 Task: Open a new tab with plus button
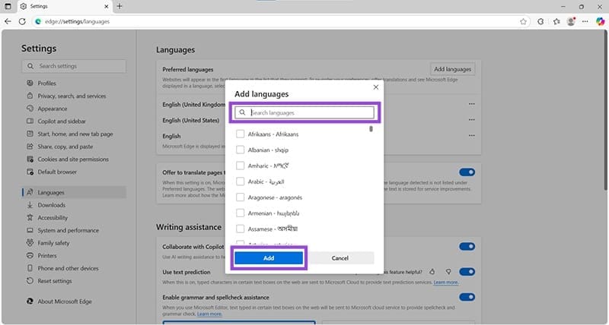pyautogui.click(x=119, y=6)
